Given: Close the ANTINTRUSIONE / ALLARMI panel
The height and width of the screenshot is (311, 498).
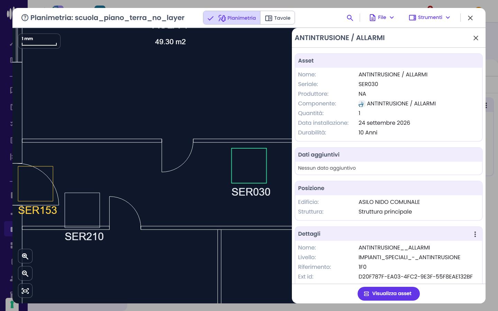Looking at the screenshot, I should point(476,38).
